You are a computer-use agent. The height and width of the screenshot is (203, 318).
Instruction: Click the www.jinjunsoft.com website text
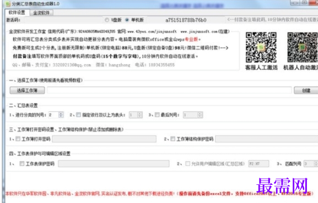[199, 32]
